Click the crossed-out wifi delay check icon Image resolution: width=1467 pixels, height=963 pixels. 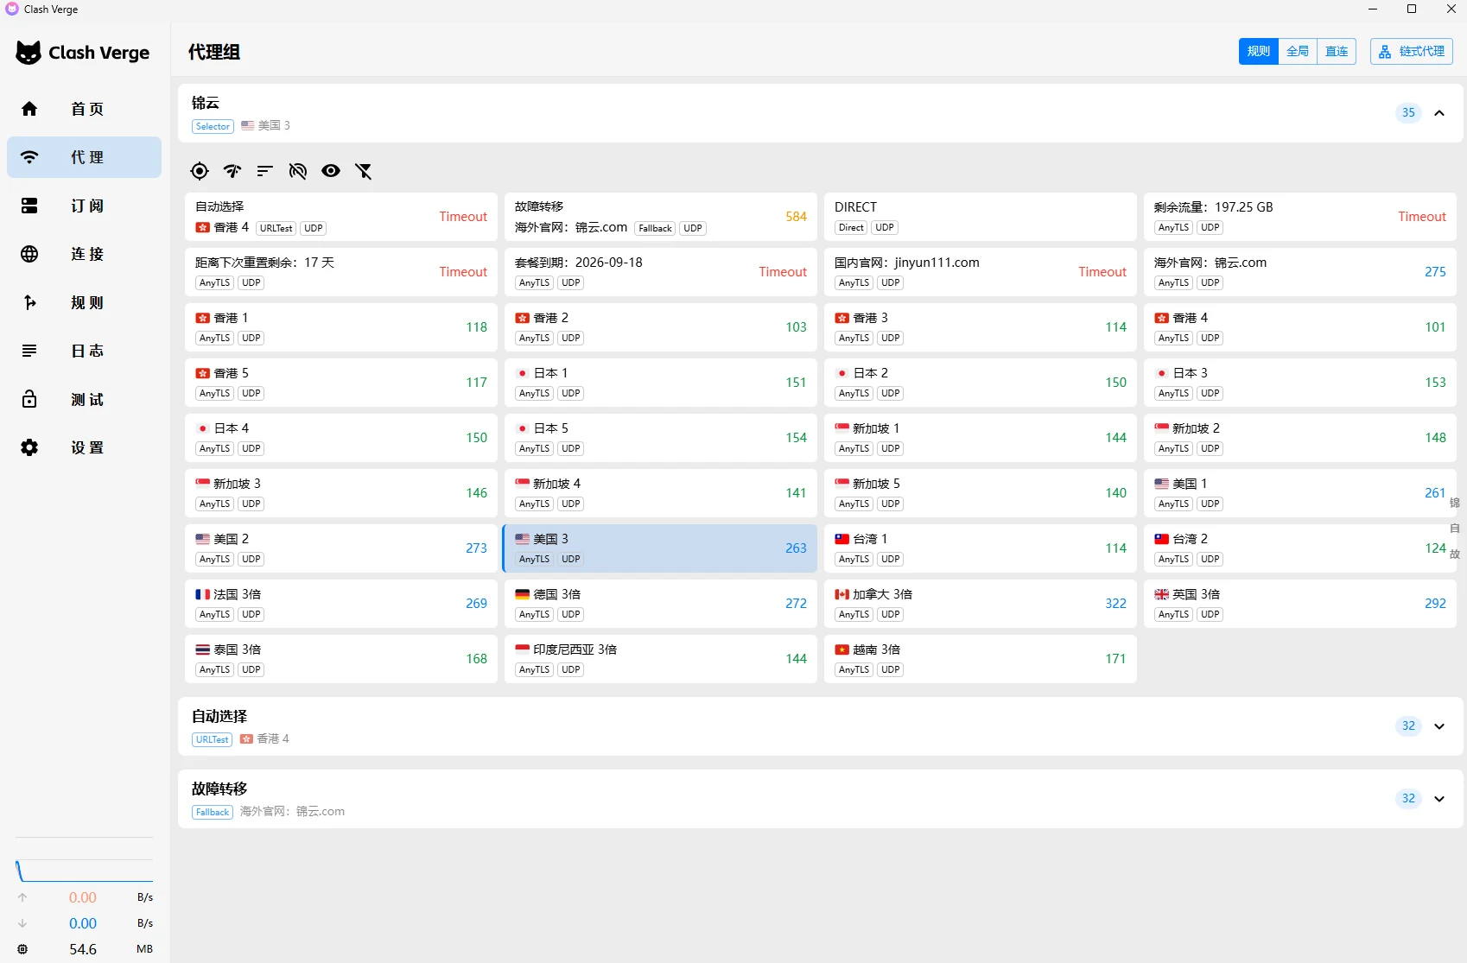pos(298,171)
